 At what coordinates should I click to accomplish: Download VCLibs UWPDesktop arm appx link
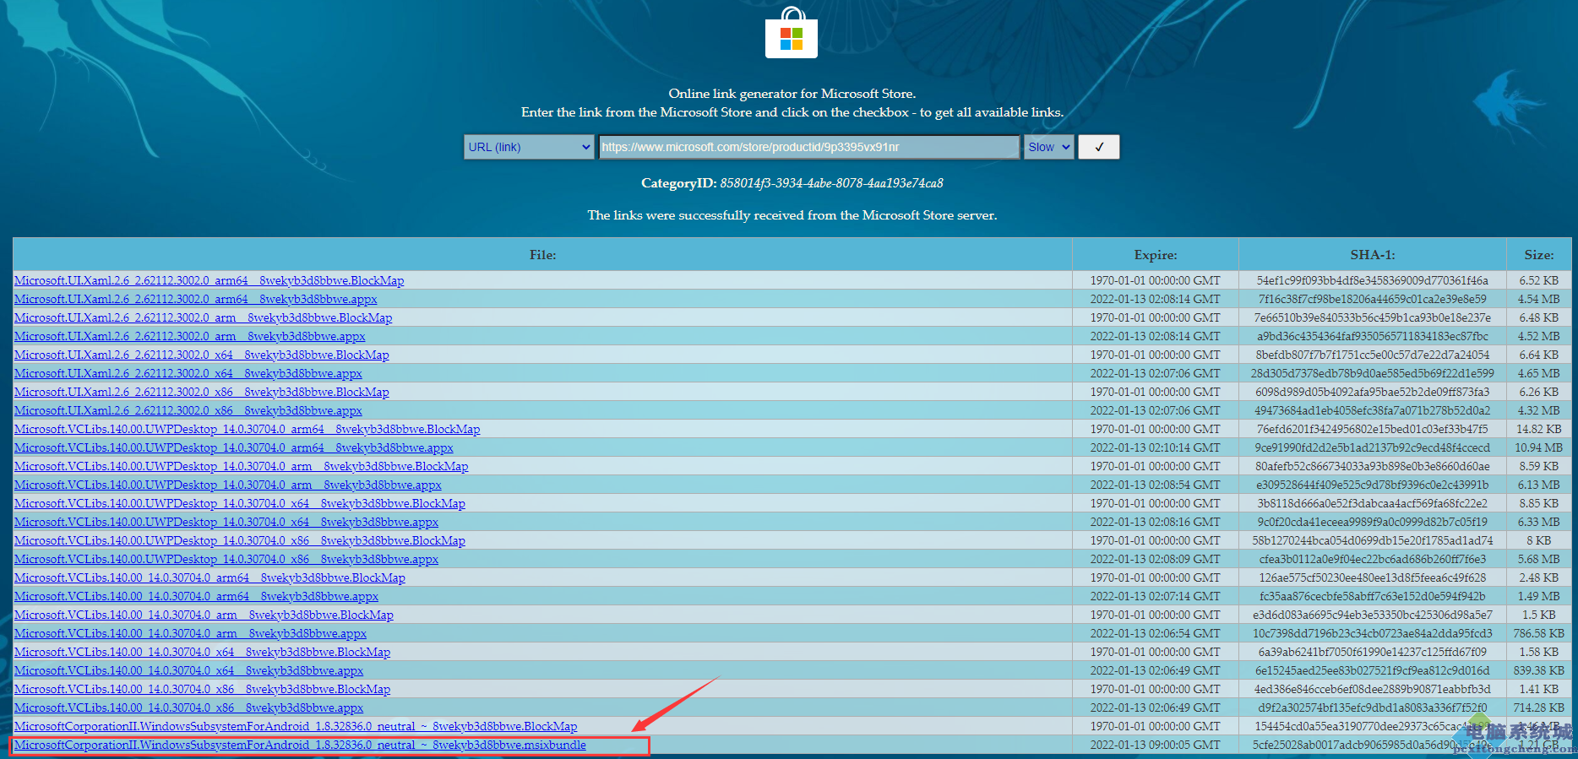pyautogui.click(x=227, y=485)
